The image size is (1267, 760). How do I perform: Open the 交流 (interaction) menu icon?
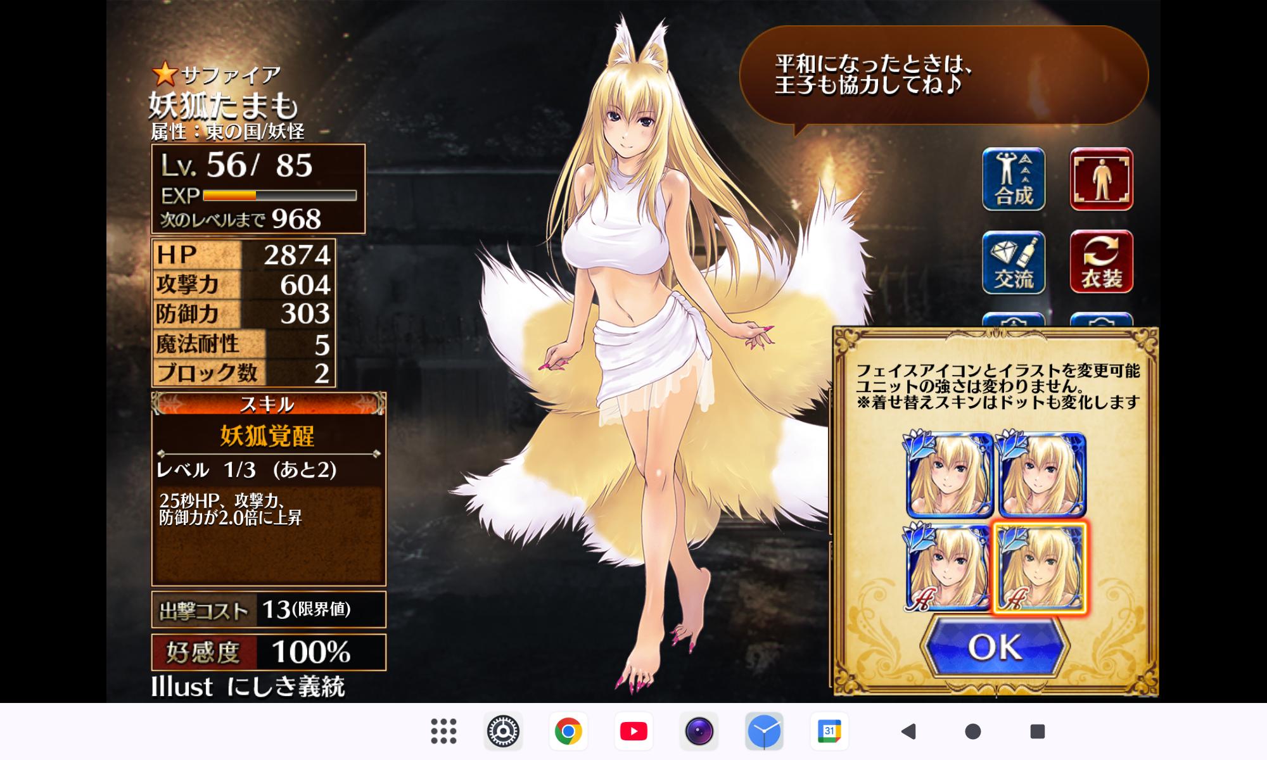point(1014,262)
